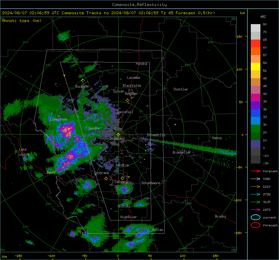Click the Lake Louise label
The width and height of the screenshot is (279, 260).
pos(24,152)
